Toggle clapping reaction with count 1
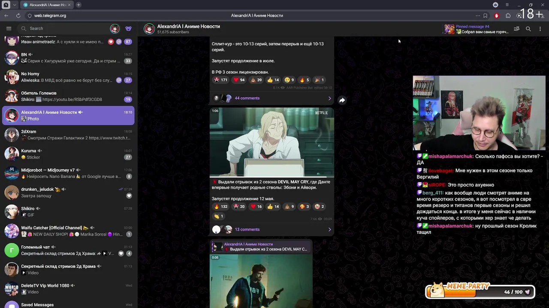 pos(218,216)
